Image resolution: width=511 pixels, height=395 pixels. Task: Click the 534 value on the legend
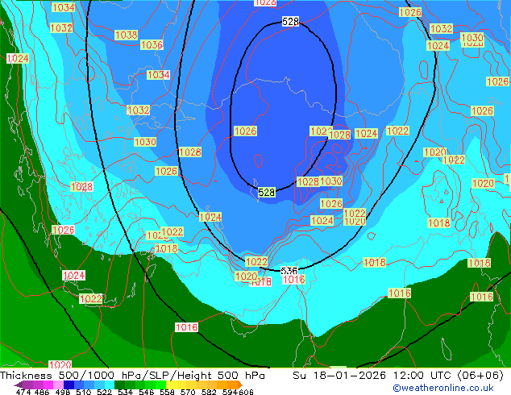click(x=125, y=392)
